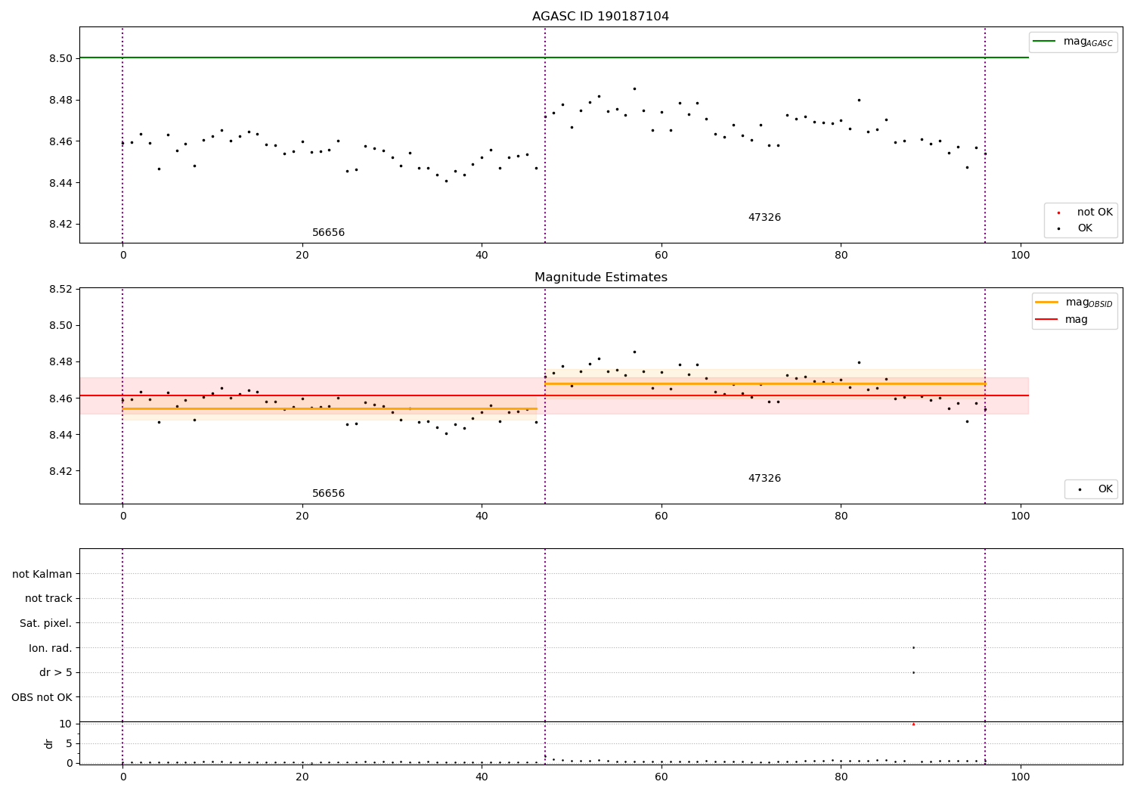Click the '47326' label in the top plot
Viewport: 1134px width, 794px height.
click(x=764, y=218)
